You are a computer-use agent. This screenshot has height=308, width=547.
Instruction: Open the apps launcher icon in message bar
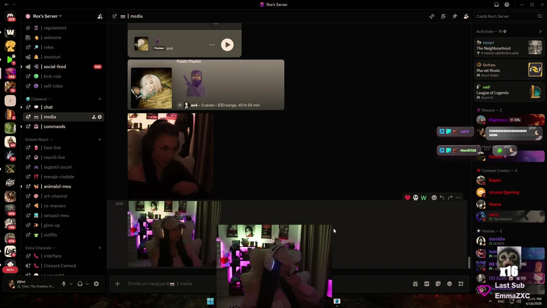[x=461, y=284]
